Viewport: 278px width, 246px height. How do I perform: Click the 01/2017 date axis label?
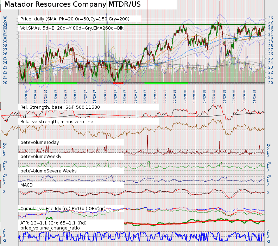point(56,96)
